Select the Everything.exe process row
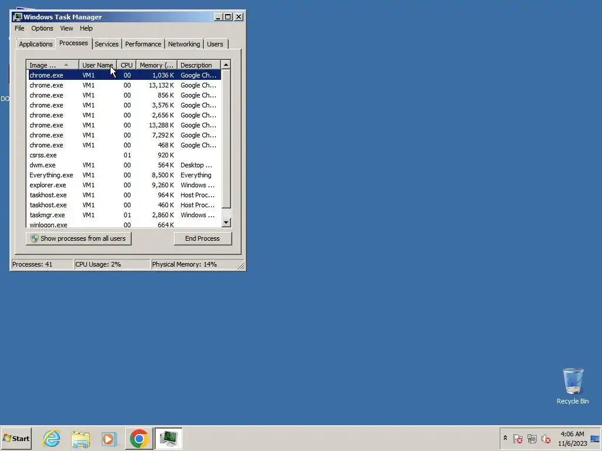 [124, 175]
